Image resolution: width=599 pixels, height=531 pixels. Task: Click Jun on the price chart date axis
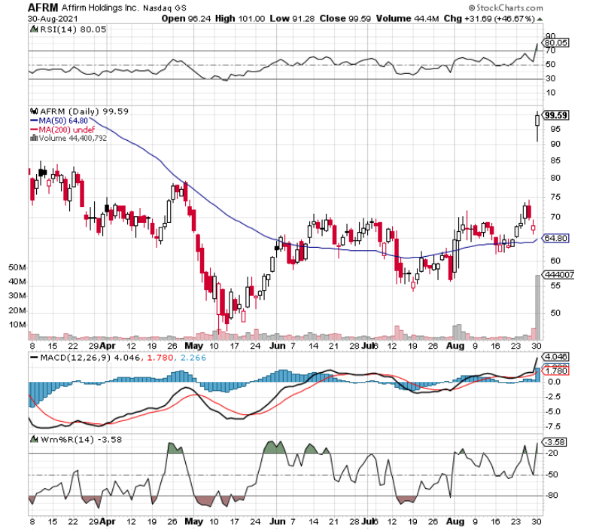(x=278, y=346)
